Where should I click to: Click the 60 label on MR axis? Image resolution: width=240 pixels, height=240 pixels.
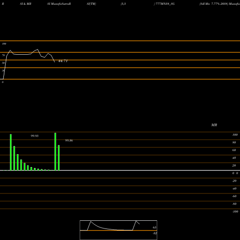click(234, 150)
